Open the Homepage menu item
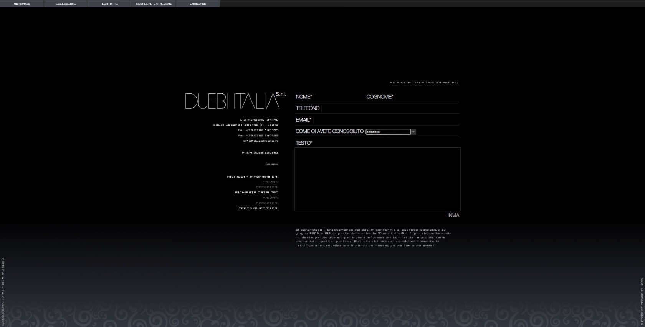This screenshot has width=645, height=327. (x=22, y=4)
